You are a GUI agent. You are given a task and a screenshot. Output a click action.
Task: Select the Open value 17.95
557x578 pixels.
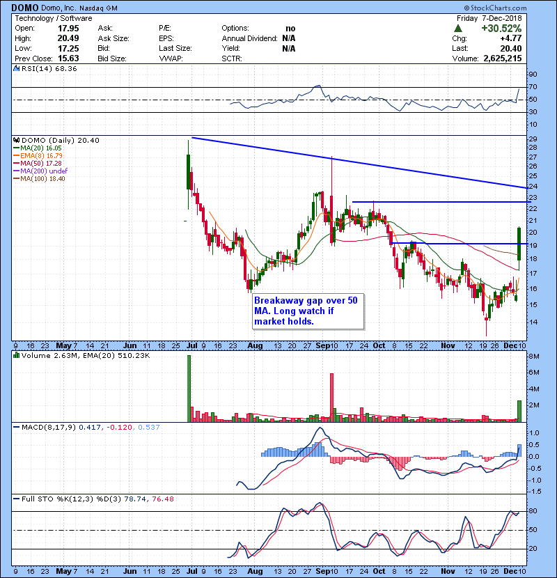(x=68, y=29)
